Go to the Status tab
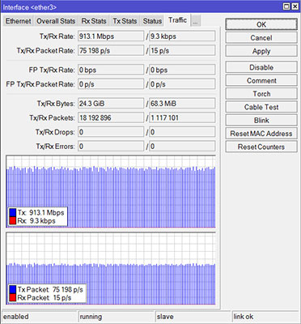The width and height of the screenshot is (301, 324). [152, 21]
